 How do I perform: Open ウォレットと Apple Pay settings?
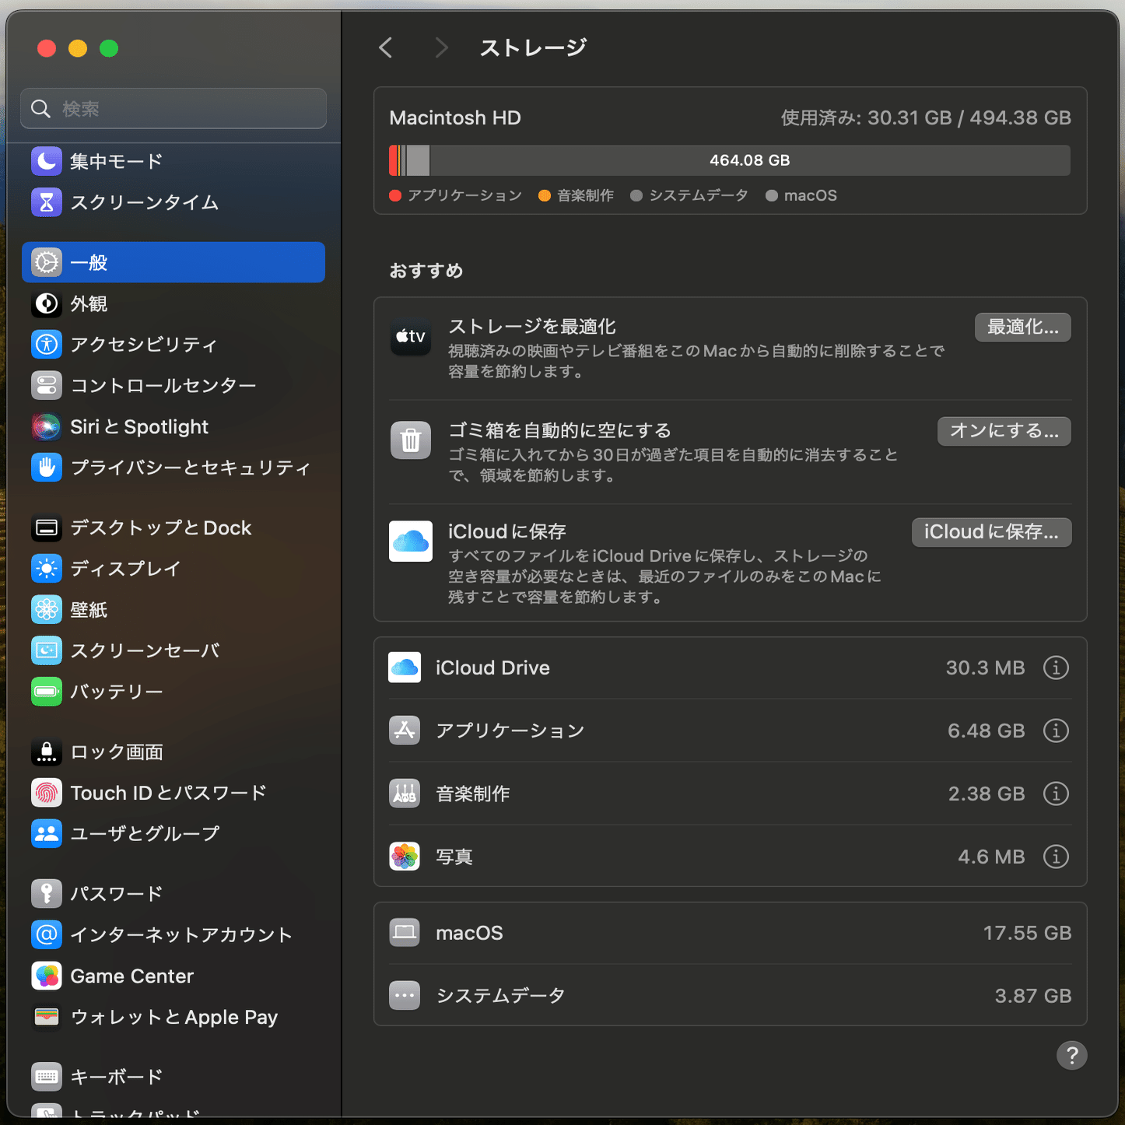coord(174,1017)
